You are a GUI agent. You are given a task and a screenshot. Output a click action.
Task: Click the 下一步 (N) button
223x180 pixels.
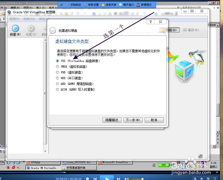click(133, 120)
